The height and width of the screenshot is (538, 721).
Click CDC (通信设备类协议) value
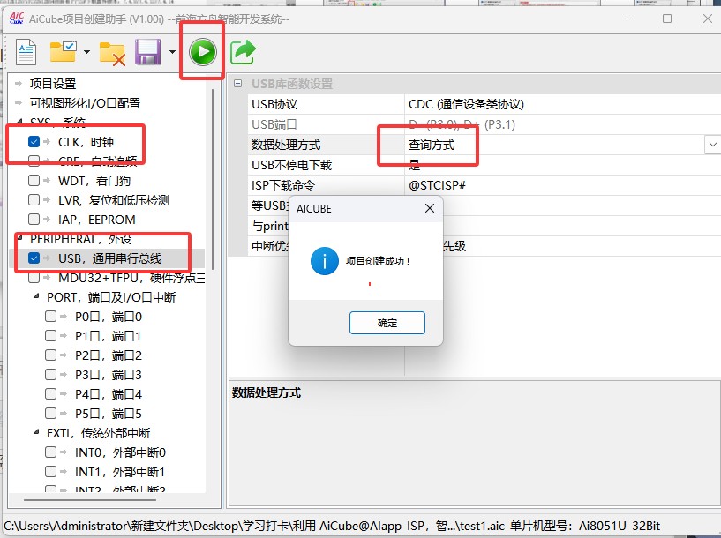click(466, 104)
